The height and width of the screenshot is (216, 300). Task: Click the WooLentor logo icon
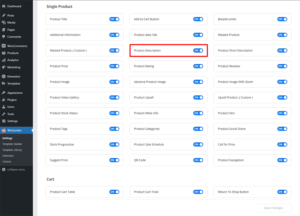pyautogui.click(x=3, y=130)
